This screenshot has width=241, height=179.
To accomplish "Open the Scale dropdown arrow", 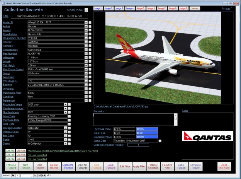I will point(66,140).
